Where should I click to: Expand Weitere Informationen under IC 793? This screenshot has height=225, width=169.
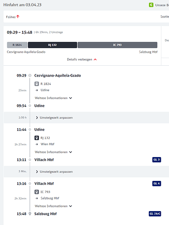[53, 206]
